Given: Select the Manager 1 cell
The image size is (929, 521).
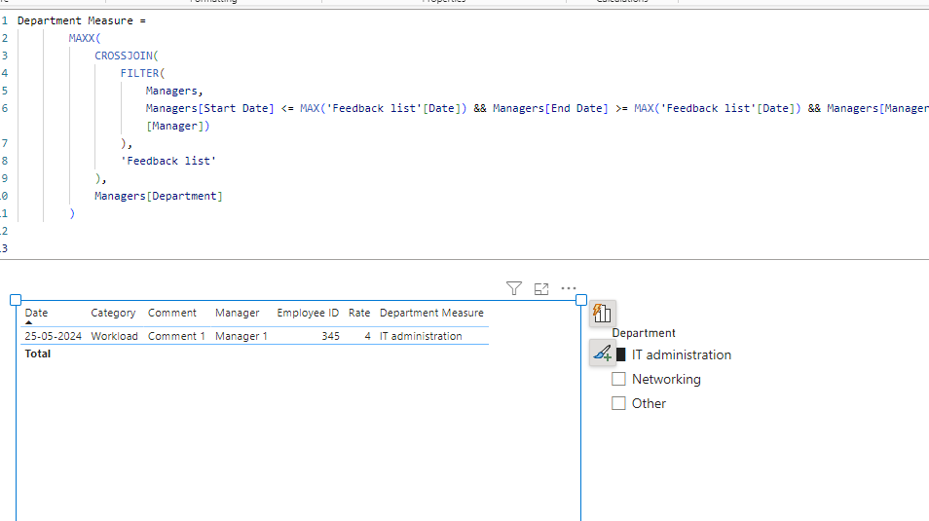Looking at the screenshot, I should point(242,336).
